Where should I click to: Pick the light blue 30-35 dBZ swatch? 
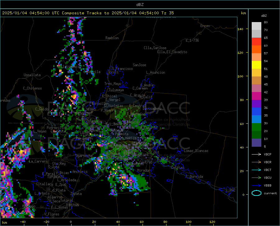(x=256, y=119)
